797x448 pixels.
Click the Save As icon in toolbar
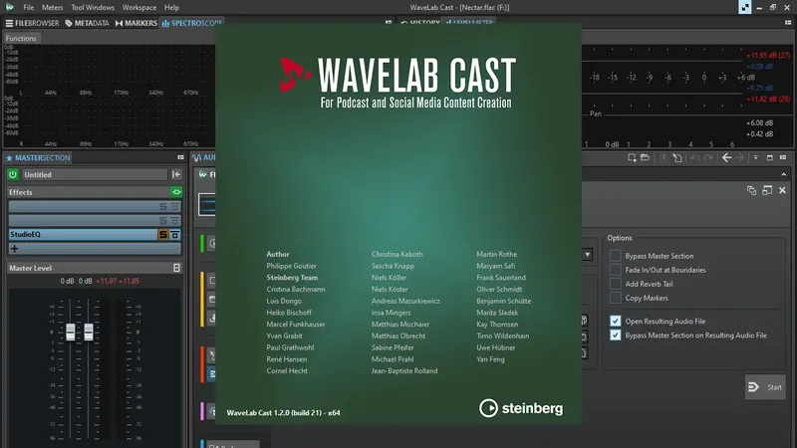[x=677, y=158]
